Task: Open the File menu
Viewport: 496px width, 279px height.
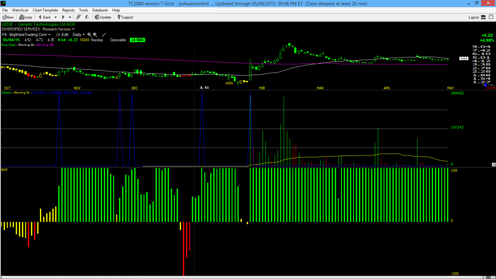Action: tap(5, 10)
